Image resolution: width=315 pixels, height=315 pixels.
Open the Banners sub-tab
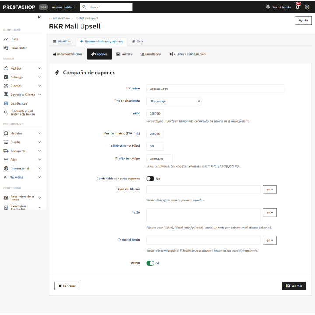[124, 54]
